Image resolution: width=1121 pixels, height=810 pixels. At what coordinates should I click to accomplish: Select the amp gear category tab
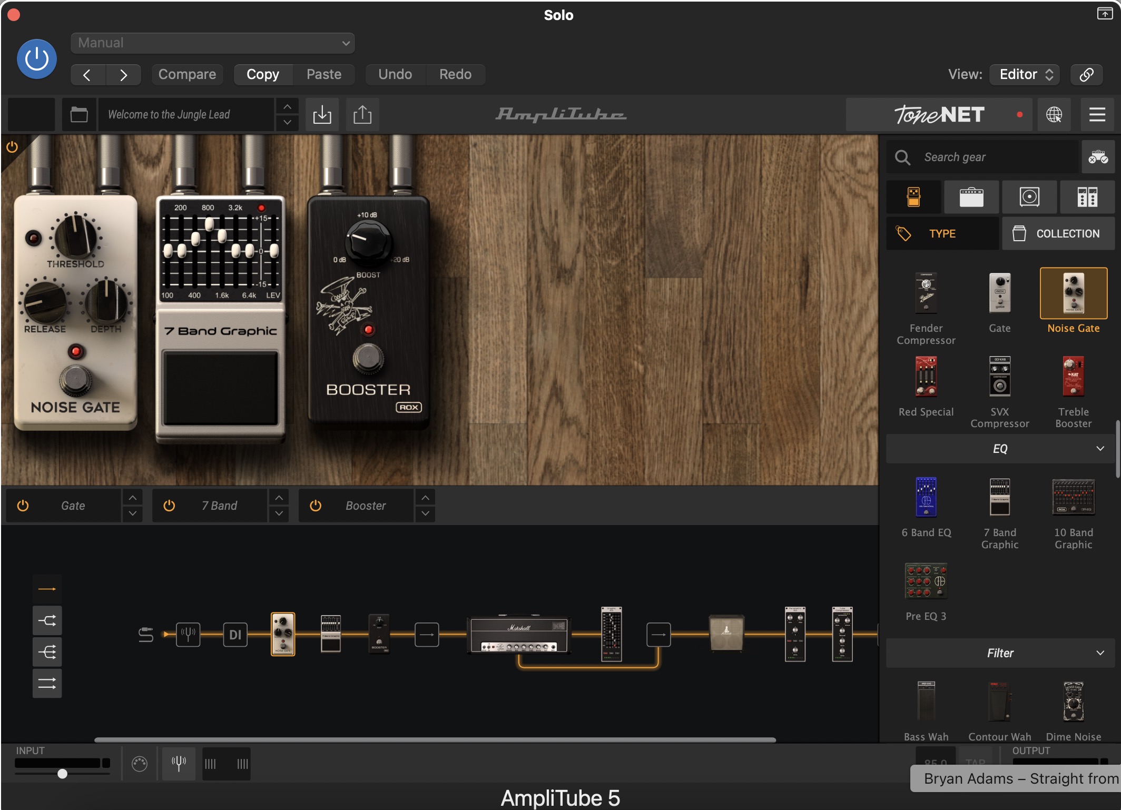pos(971,197)
